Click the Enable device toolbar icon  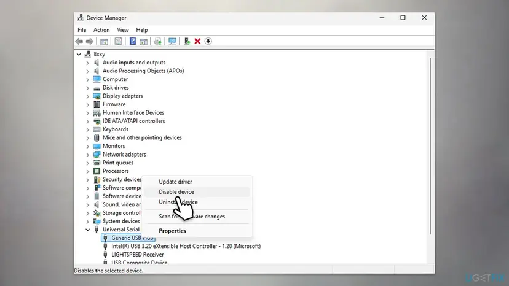point(187,41)
